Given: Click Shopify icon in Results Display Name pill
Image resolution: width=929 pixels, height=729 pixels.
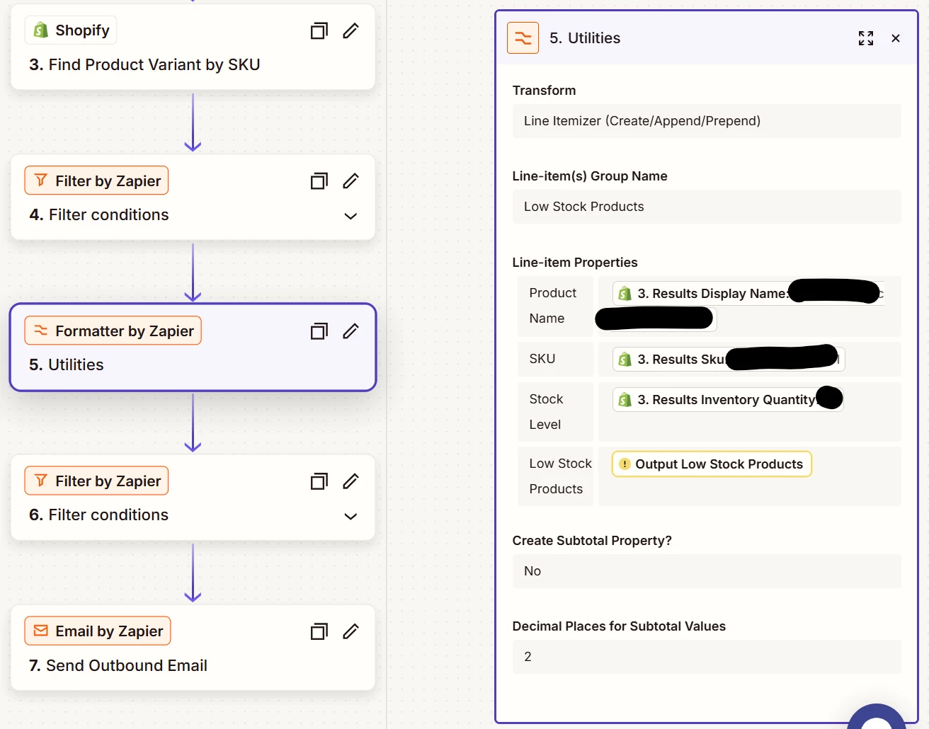Looking at the screenshot, I should (625, 294).
